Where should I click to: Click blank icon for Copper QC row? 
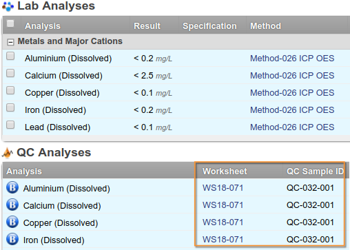(x=12, y=222)
